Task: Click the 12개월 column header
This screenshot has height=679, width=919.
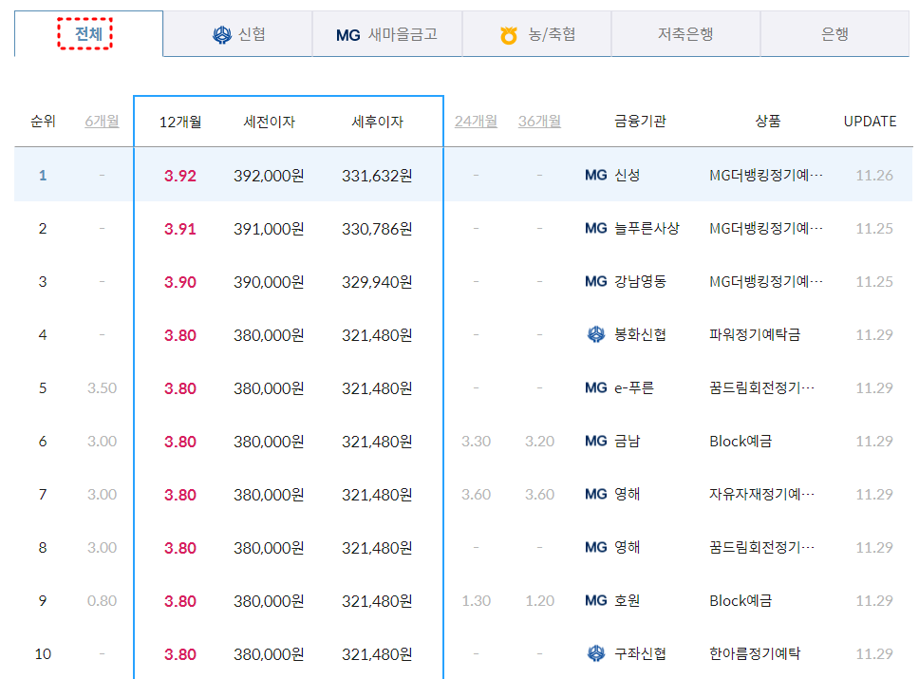Action: pyautogui.click(x=180, y=122)
